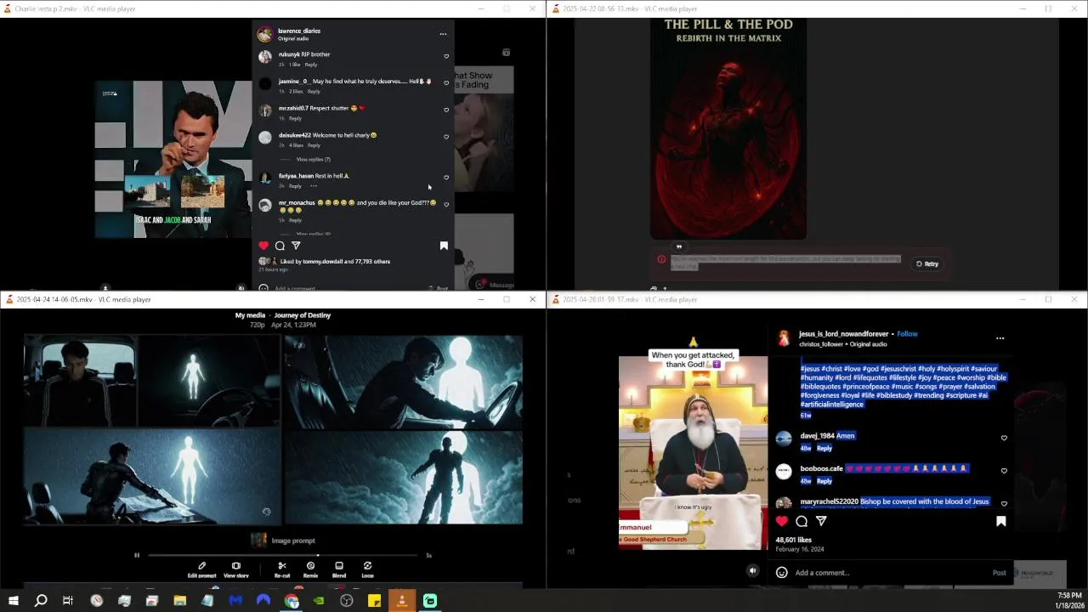Open the top-left storyboard panel of boy in car

click(80, 381)
